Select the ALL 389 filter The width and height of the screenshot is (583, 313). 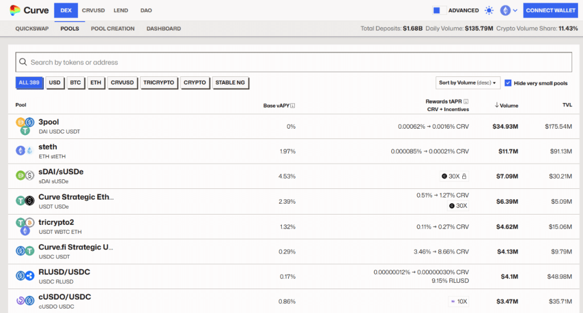coord(29,83)
